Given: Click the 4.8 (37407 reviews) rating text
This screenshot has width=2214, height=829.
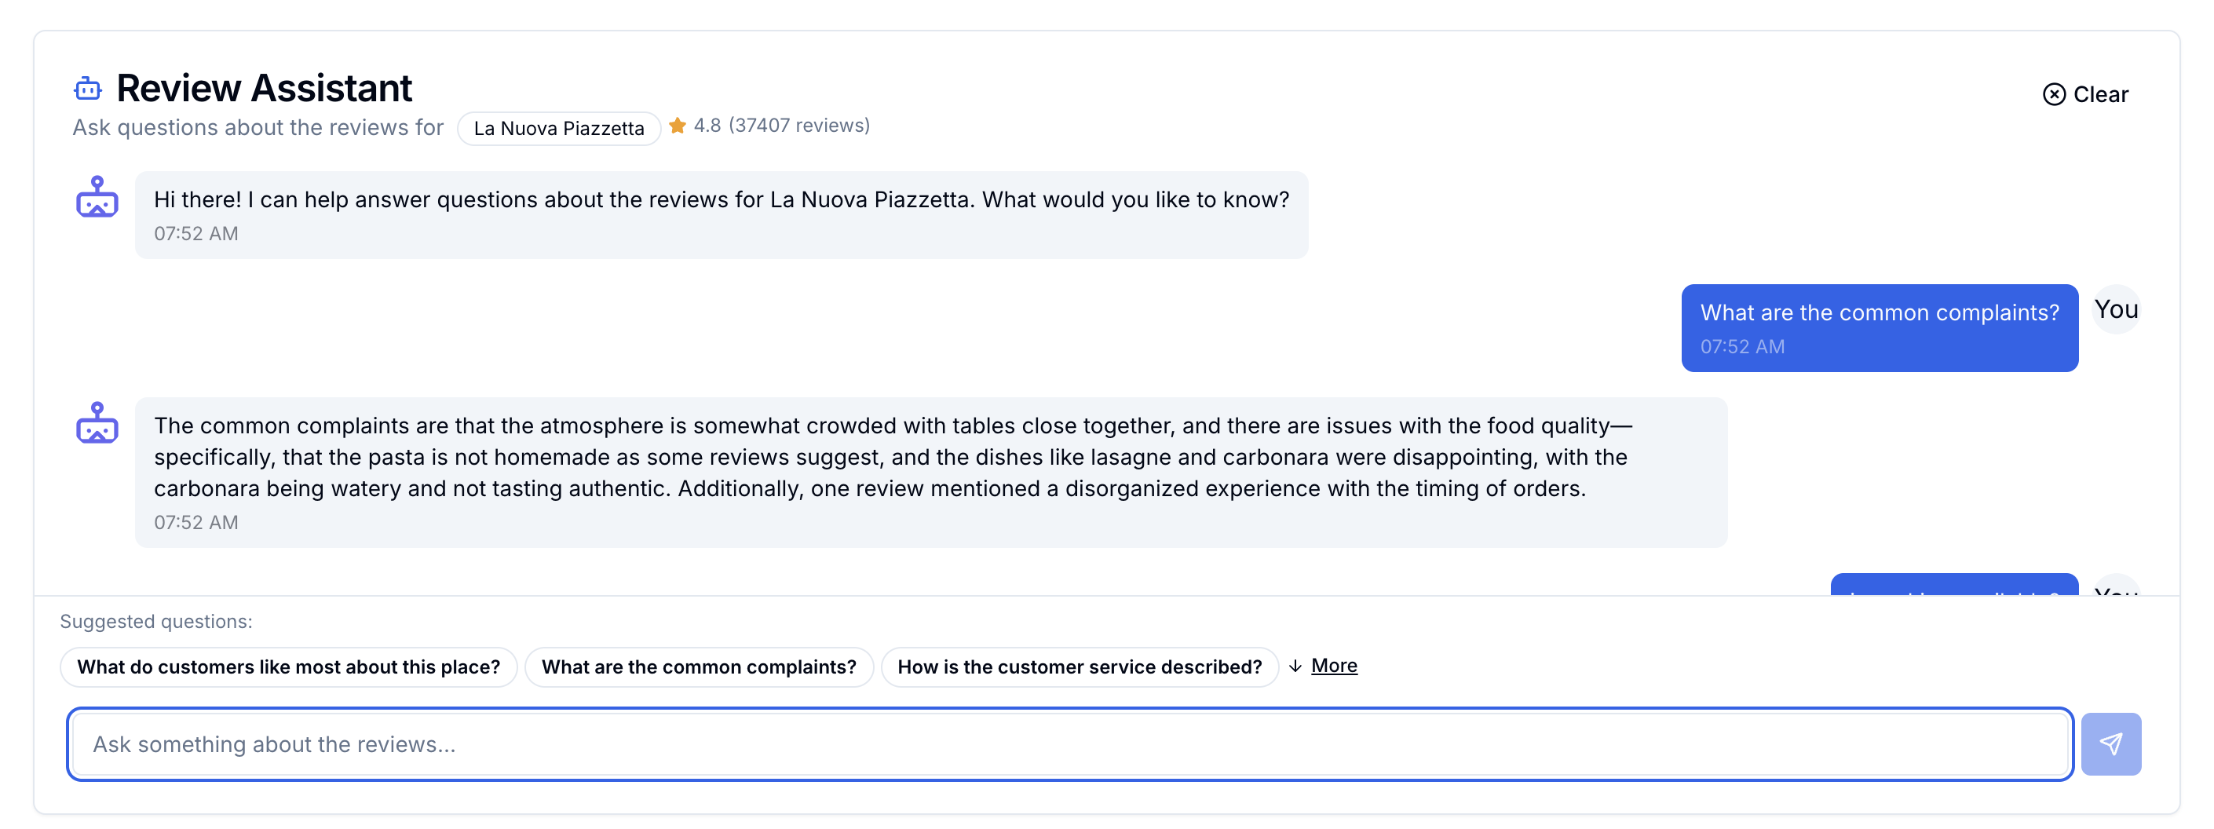Looking at the screenshot, I should (781, 126).
